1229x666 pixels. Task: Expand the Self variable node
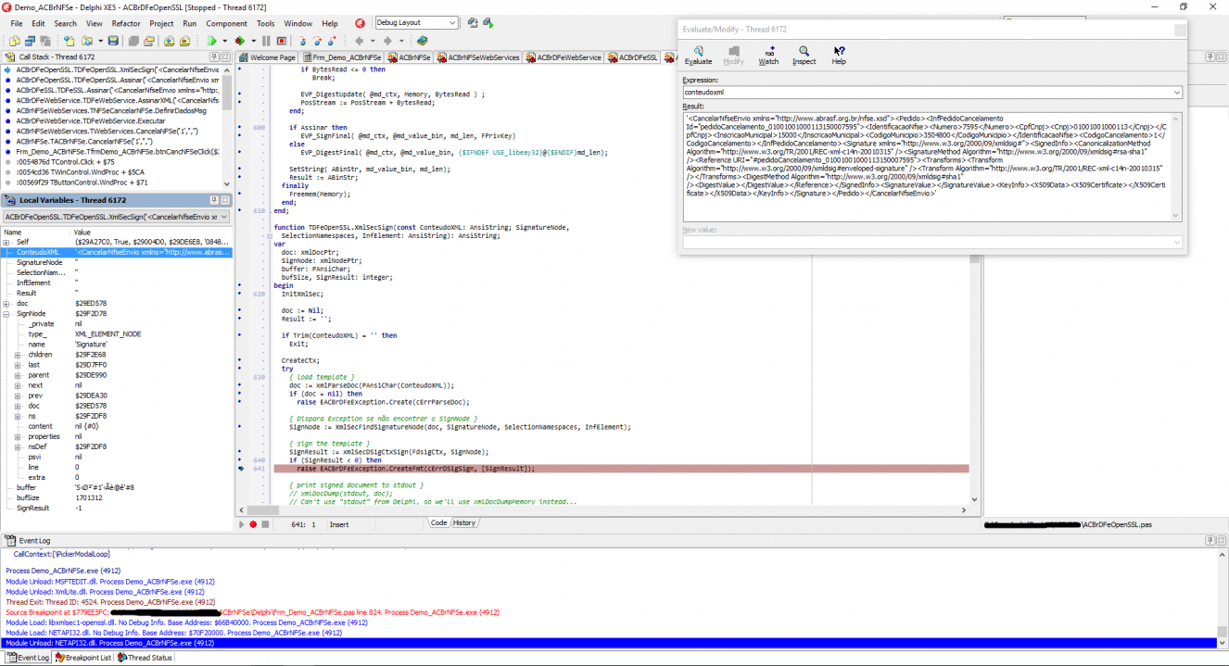(x=6, y=242)
